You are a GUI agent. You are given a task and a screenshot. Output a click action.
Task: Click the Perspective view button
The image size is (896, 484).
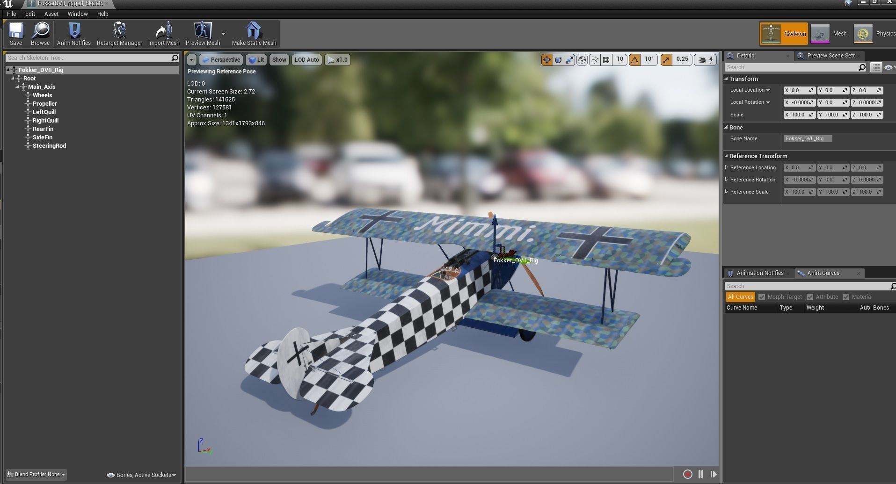click(x=220, y=60)
